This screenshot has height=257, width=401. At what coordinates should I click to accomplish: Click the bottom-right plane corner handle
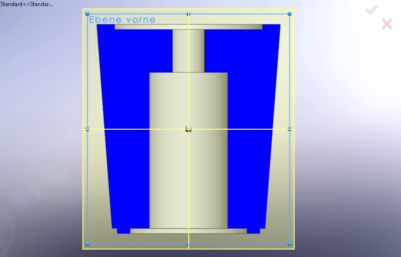[290, 244]
